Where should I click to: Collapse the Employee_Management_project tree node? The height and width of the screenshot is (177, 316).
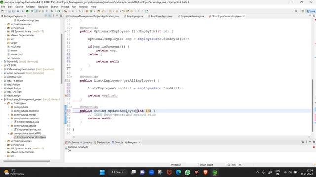2,99
